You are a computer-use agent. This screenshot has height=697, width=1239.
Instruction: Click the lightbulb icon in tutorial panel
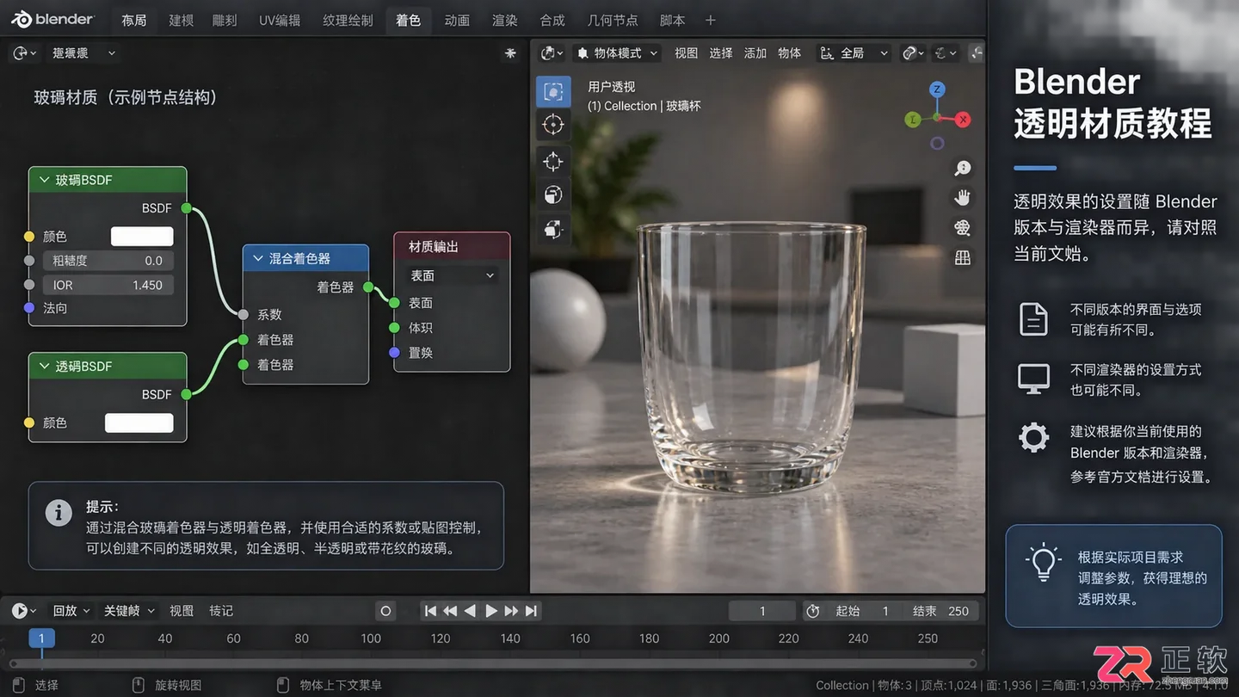1043,563
